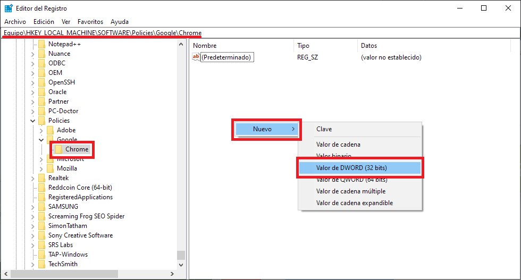Open the Ayuda menu
Screen dimensions: 521x280
pyautogui.click(x=120, y=22)
